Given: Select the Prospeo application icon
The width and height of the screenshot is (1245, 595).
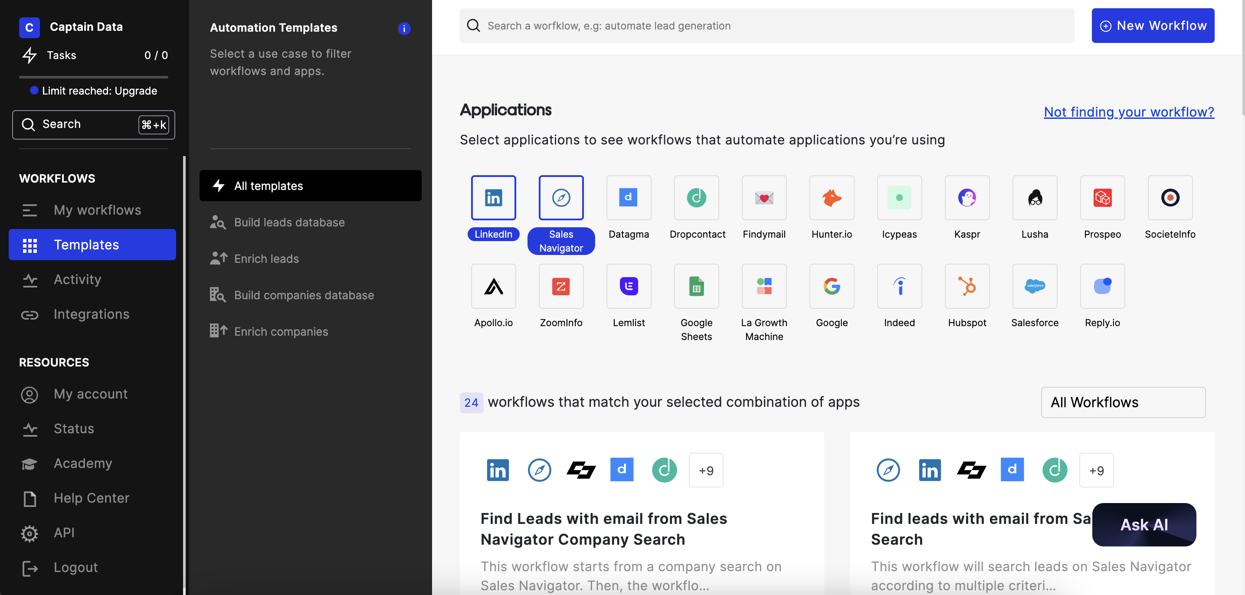Looking at the screenshot, I should pyautogui.click(x=1102, y=197).
